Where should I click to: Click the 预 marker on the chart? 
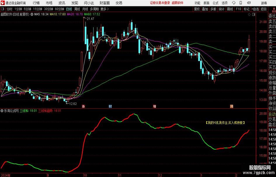point(232,106)
